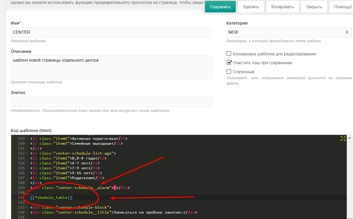Click code line containing Активная педагогика

click(79, 138)
